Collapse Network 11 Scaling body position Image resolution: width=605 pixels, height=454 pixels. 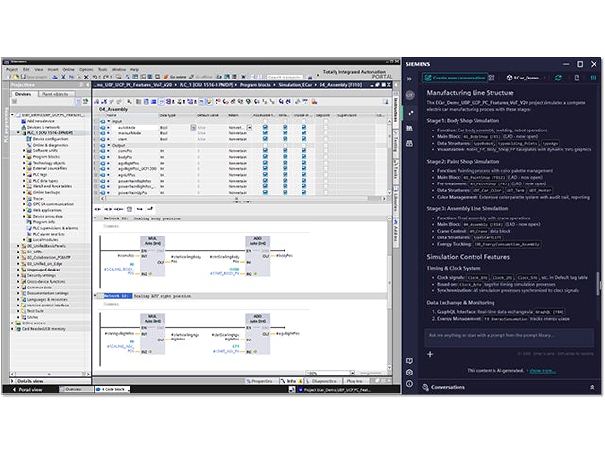(95, 218)
